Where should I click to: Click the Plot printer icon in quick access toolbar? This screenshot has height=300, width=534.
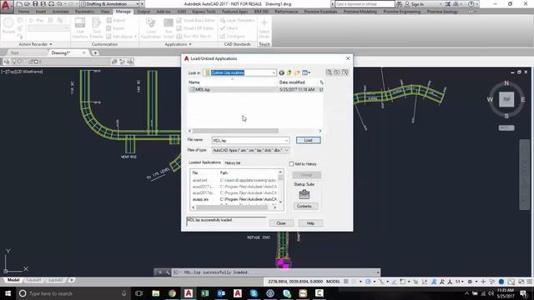click(52, 4)
